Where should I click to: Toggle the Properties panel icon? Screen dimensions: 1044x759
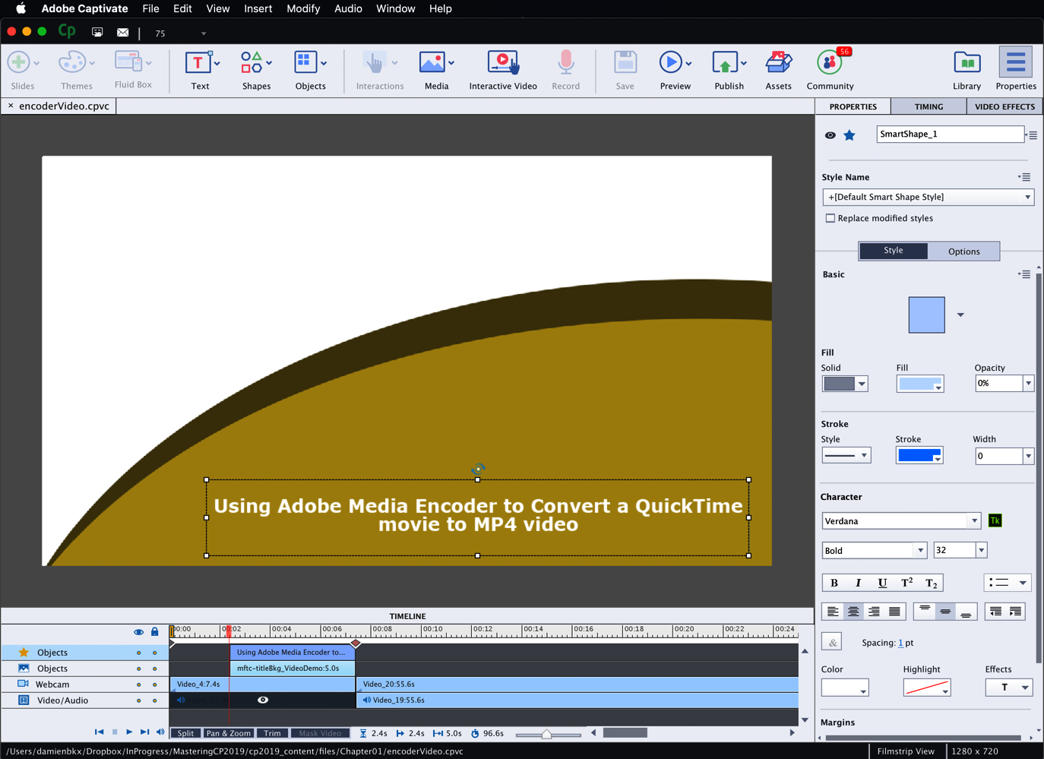pos(1016,62)
